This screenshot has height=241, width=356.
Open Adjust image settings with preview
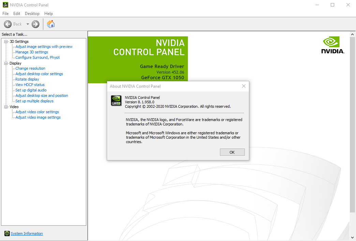[44, 47]
